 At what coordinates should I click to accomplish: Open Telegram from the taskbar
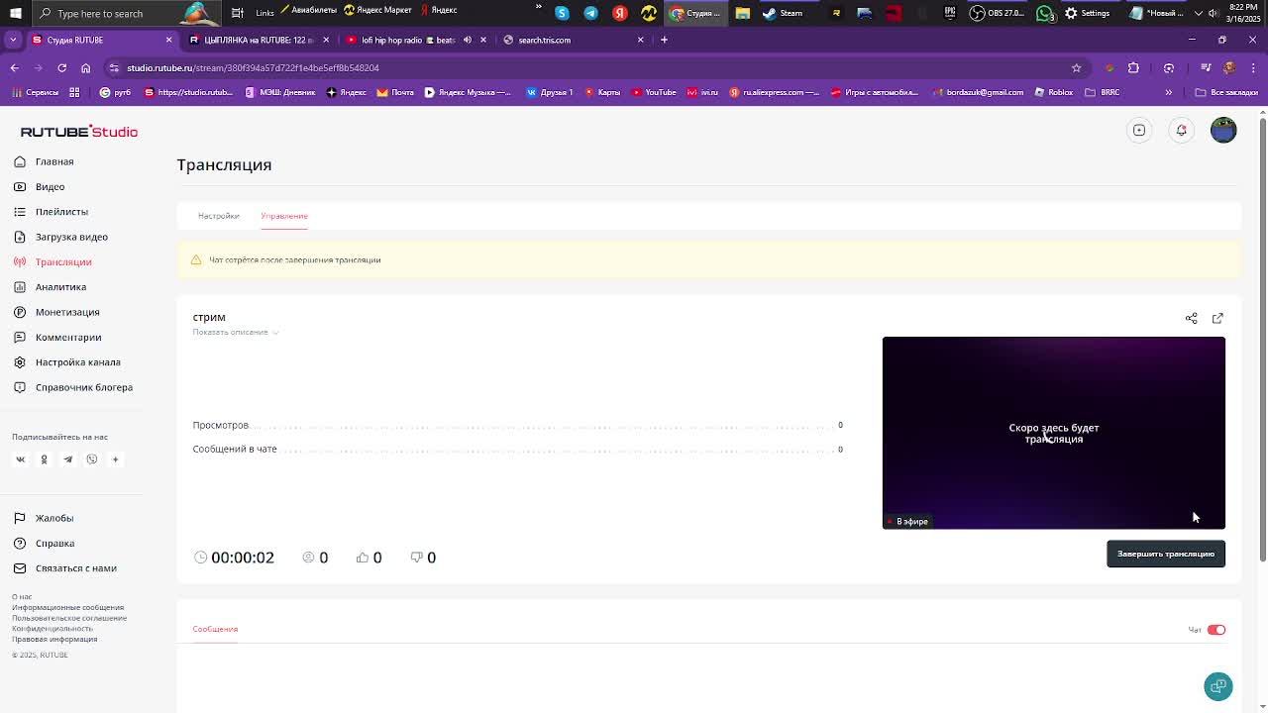coord(590,13)
